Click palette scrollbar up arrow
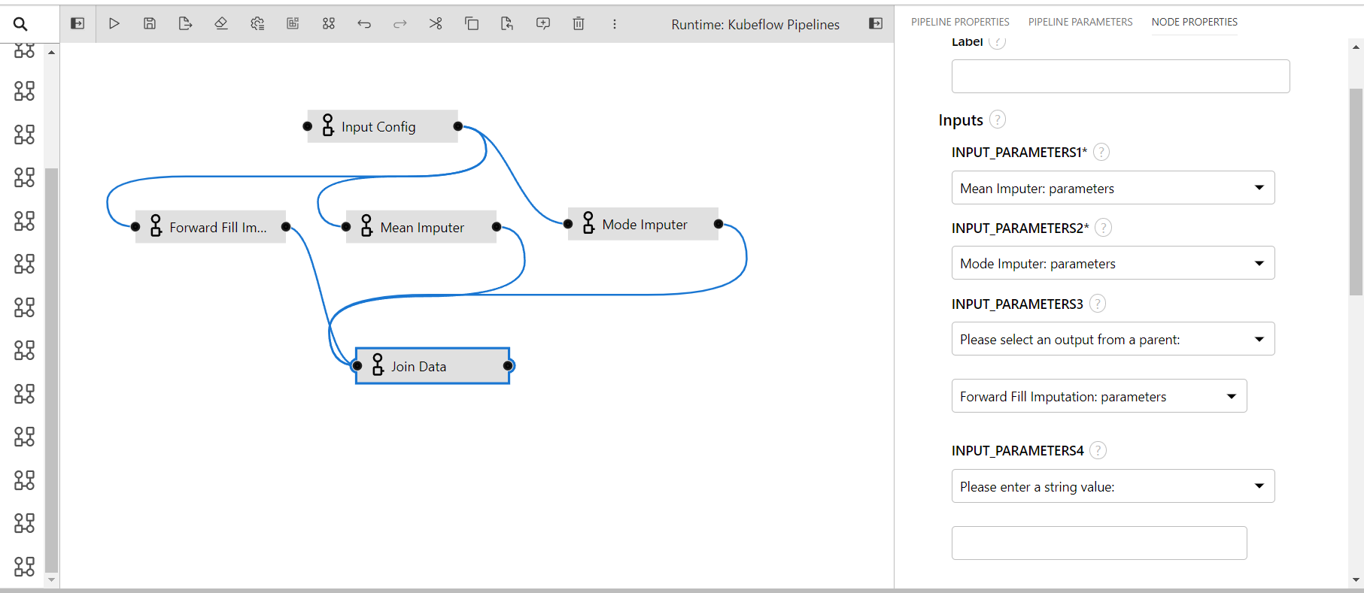This screenshot has height=593, width=1364. (x=51, y=52)
